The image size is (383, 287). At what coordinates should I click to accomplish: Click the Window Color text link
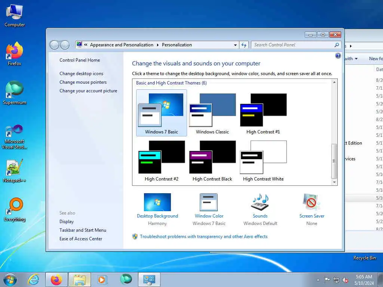[x=209, y=216]
